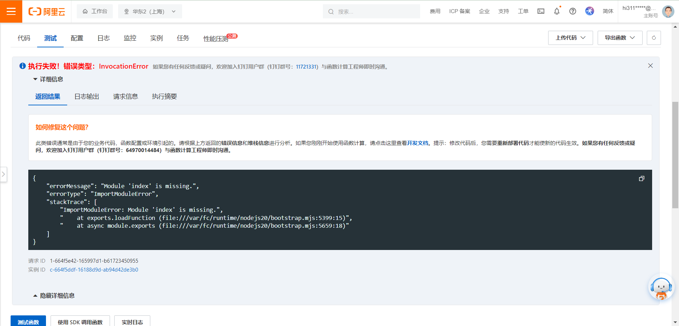This screenshot has width=679, height=326.
Task: Open the 企业 menu
Action: click(484, 11)
